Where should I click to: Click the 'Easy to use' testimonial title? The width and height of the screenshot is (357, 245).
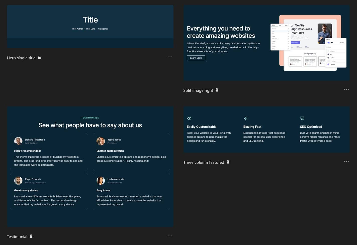click(x=103, y=190)
